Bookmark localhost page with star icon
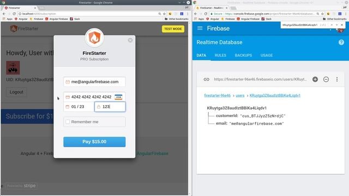 tap(164, 14)
